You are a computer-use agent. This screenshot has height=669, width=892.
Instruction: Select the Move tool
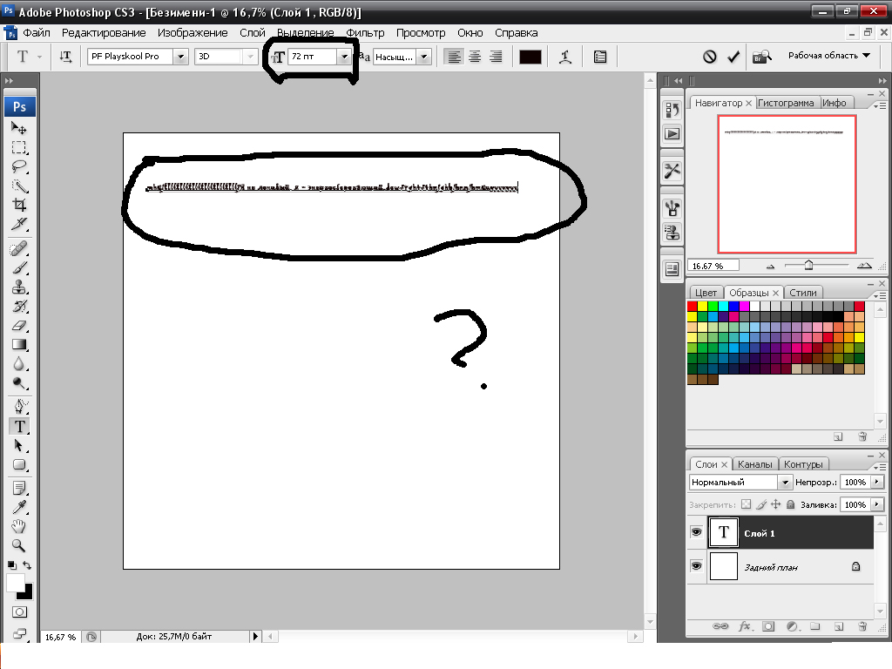click(18, 128)
